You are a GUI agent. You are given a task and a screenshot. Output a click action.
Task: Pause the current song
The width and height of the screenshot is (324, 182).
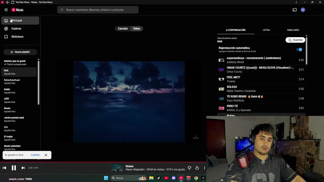coord(14,168)
